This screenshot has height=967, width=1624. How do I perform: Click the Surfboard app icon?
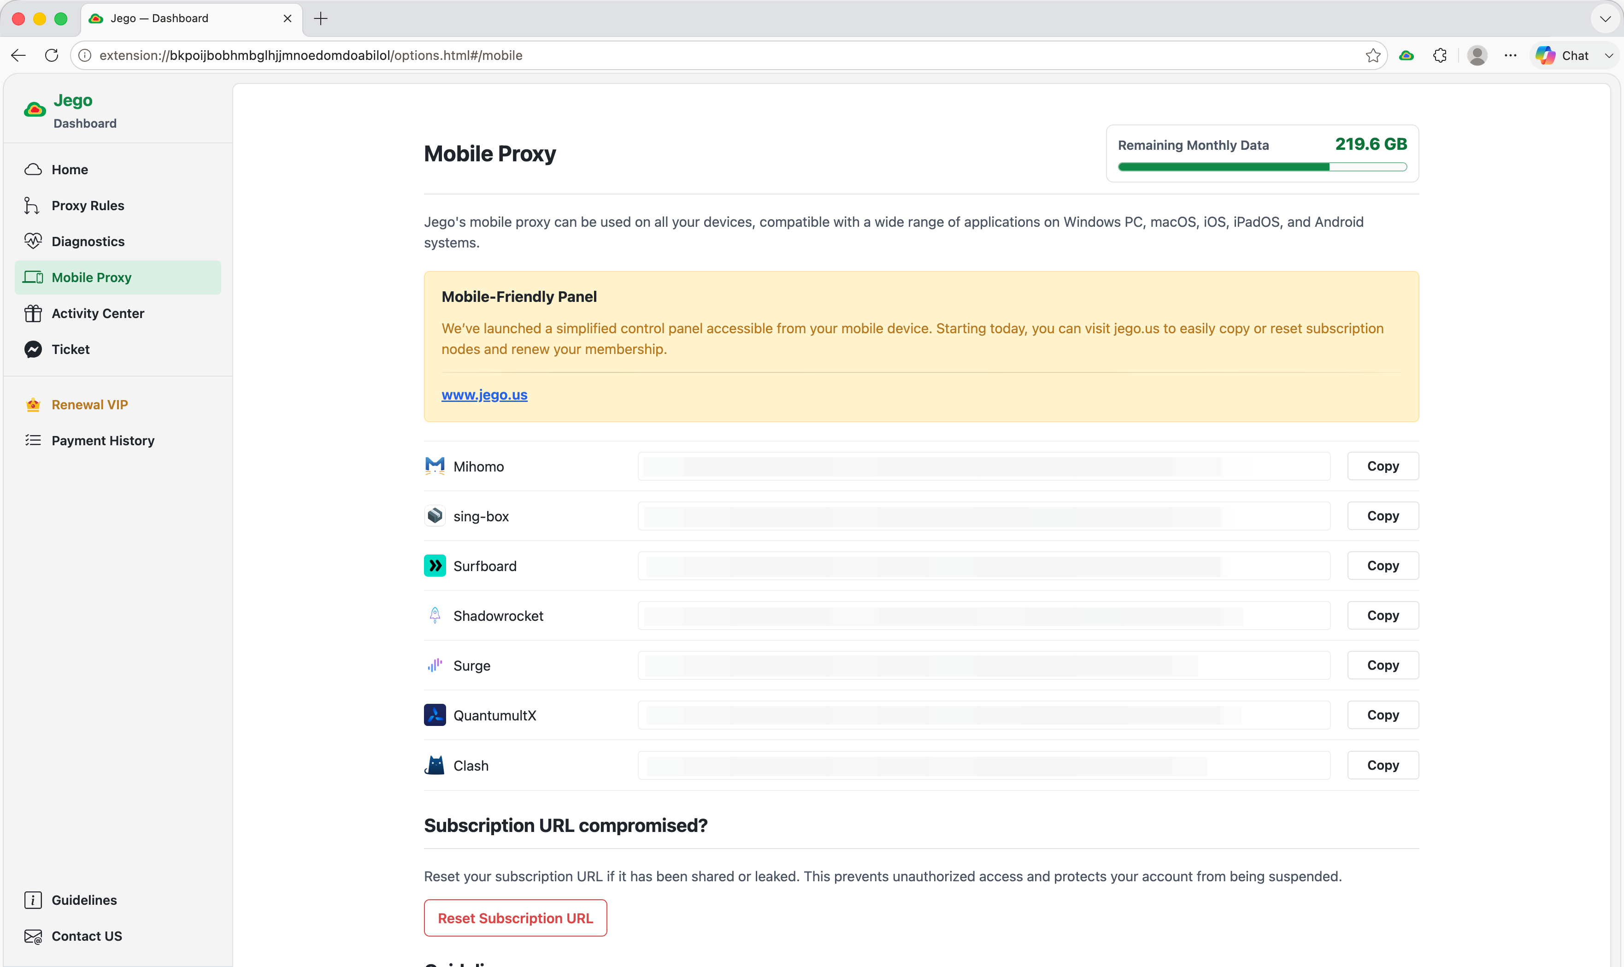435,566
